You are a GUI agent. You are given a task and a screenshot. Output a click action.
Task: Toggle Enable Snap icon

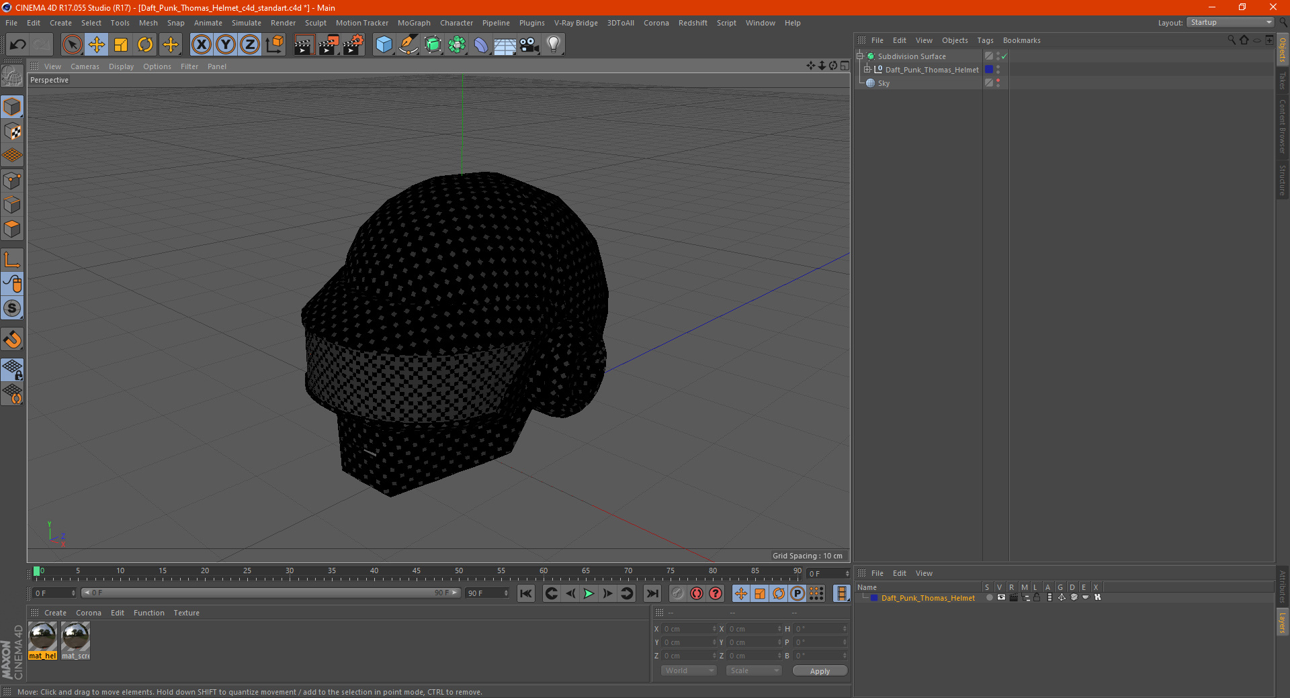(x=12, y=308)
